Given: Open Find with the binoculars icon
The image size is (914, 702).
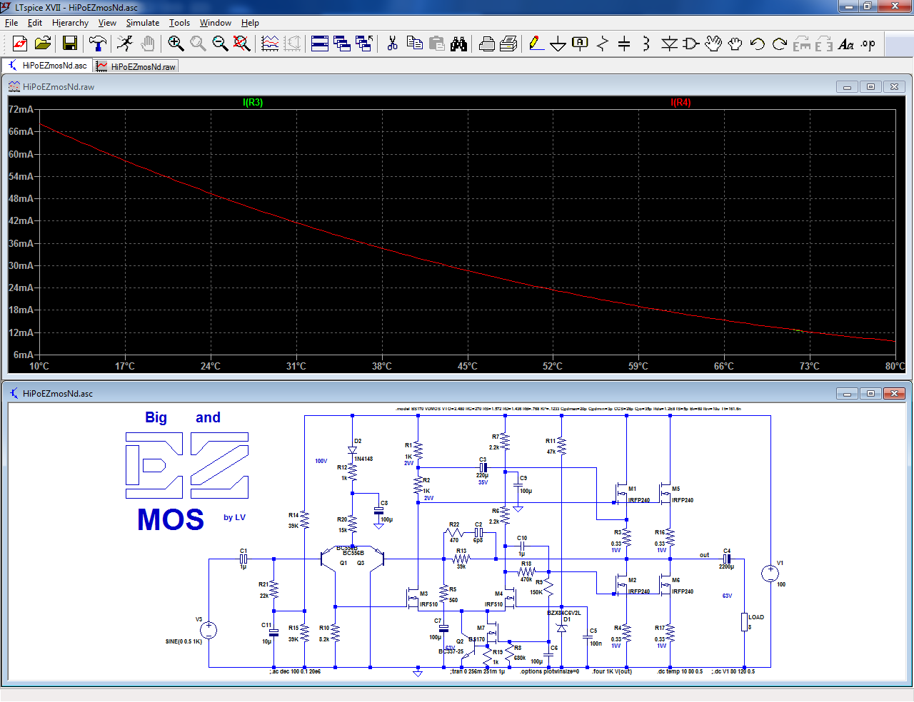Looking at the screenshot, I should pyautogui.click(x=458, y=44).
